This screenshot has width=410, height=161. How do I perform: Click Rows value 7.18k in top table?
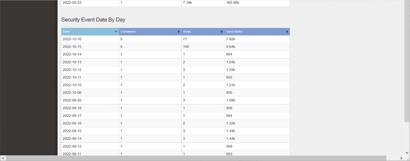[x=188, y=2]
